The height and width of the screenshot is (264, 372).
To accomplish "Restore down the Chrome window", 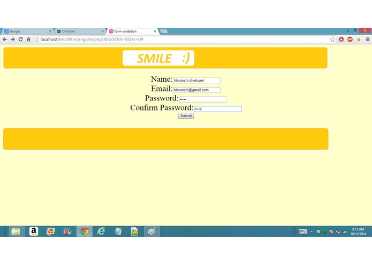I will [x=355, y=30].
